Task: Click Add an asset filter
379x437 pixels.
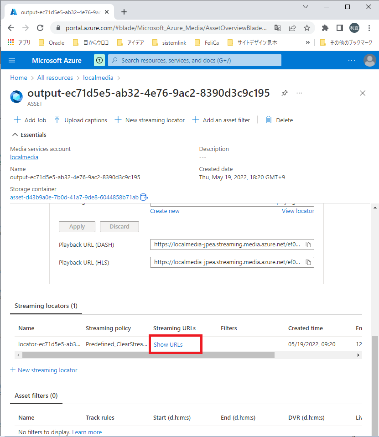Action: pyautogui.click(x=221, y=120)
